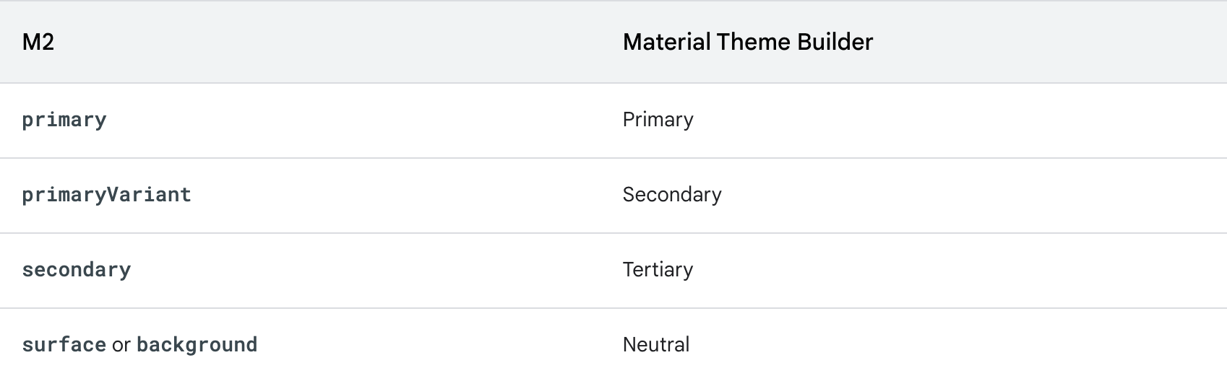Click the word Material in the header

click(x=666, y=42)
